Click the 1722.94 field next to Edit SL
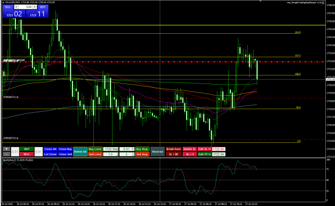Image resolution: width=335 pixels, height=206 pixels. coord(219,149)
